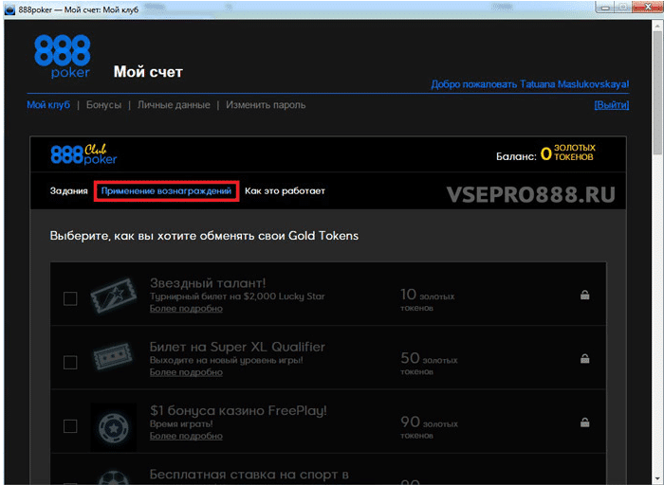Image resolution: width=664 pixels, height=485 pixels.
Task: Click the Билет на Super XL Qualifier title
Action: coord(237,347)
